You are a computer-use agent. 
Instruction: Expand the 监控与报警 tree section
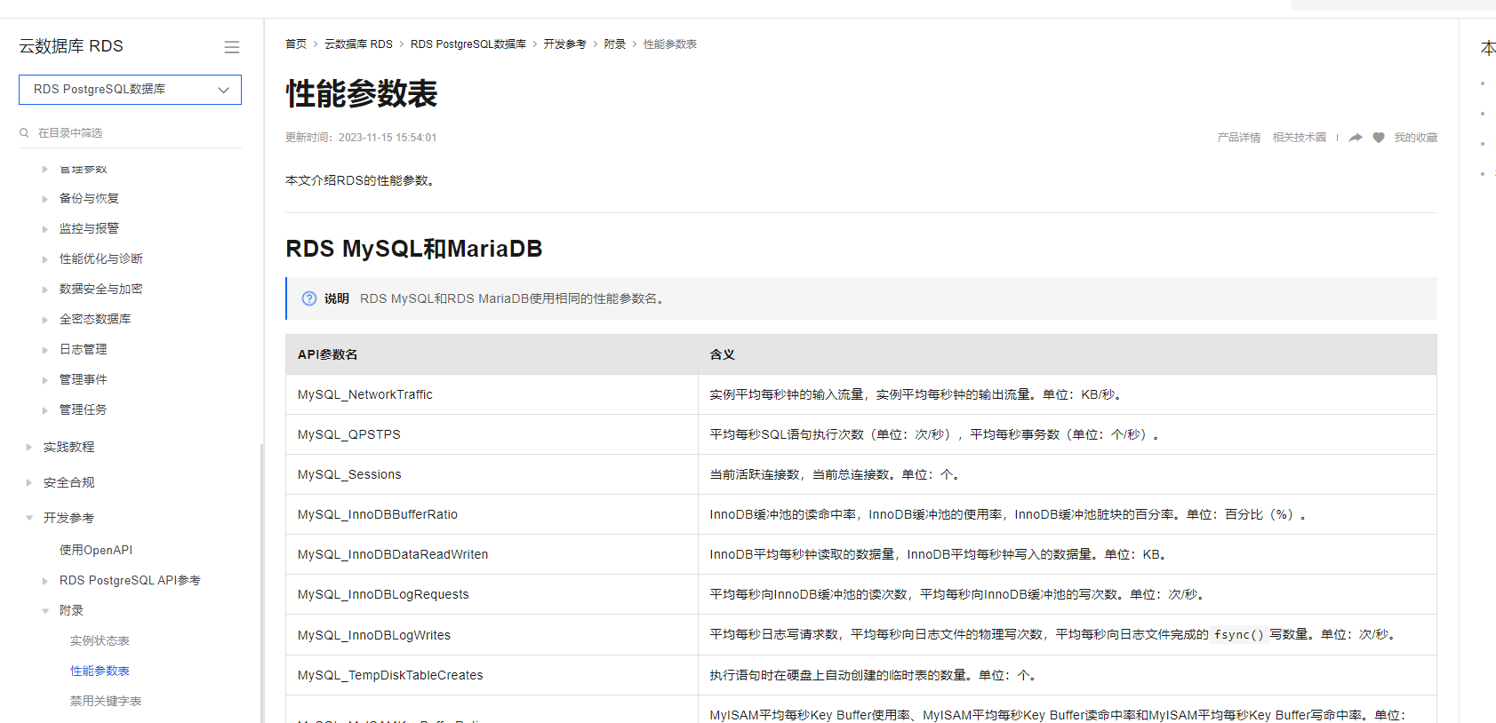tap(45, 229)
